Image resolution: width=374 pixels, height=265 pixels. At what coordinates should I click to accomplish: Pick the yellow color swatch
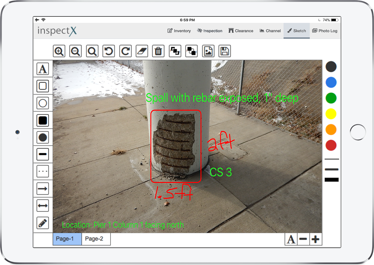(x=331, y=114)
